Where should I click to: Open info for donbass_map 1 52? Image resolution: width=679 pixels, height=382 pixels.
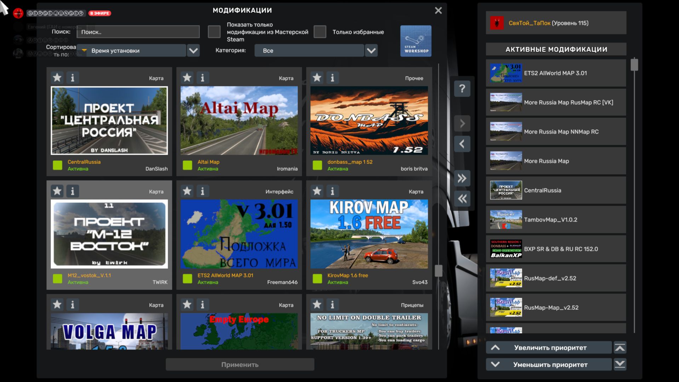coord(332,78)
